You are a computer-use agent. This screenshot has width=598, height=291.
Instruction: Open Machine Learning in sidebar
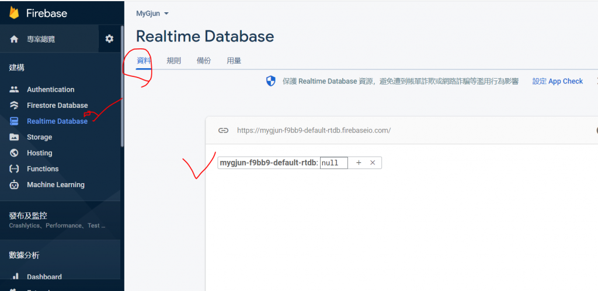coord(55,185)
